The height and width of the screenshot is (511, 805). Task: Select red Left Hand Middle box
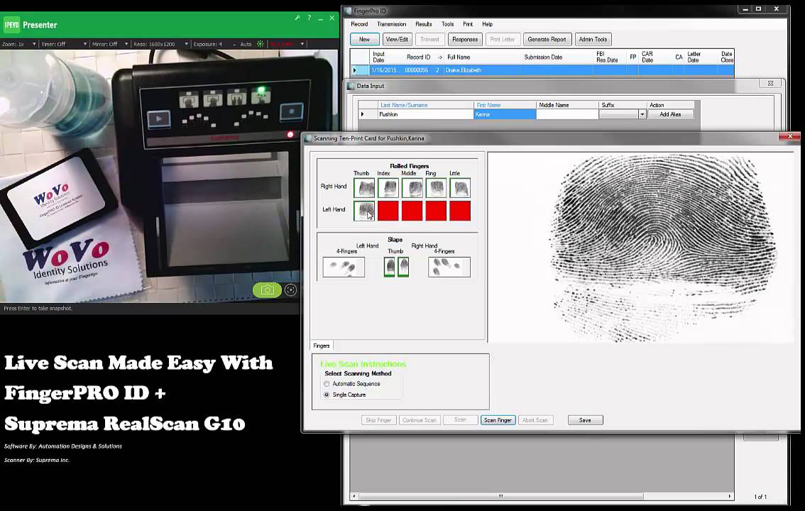click(x=412, y=211)
